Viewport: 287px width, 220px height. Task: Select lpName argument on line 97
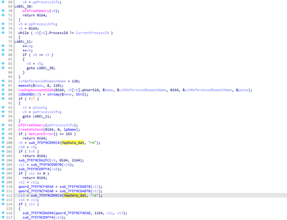(x=70, y=129)
